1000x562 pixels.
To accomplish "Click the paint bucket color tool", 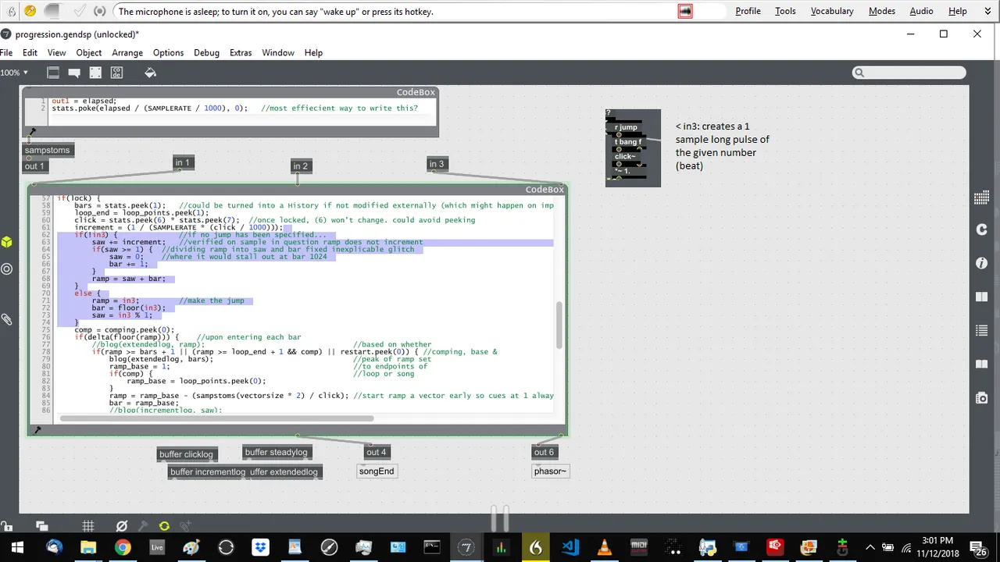I will pos(151,73).
